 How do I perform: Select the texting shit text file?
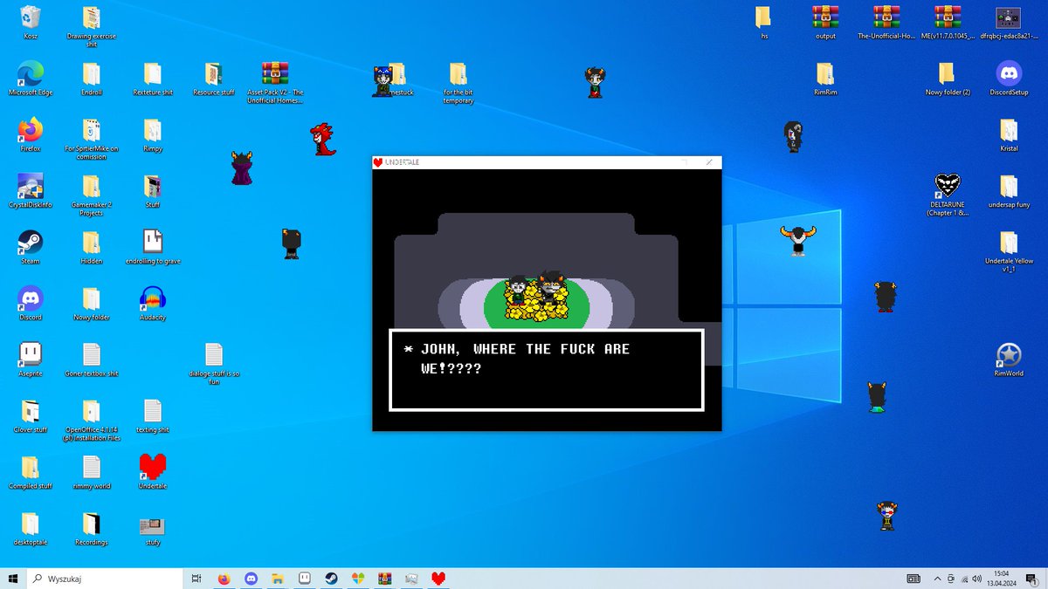(152, 415)
